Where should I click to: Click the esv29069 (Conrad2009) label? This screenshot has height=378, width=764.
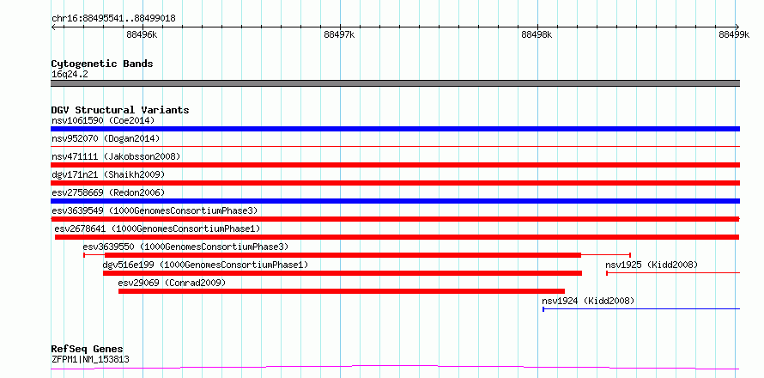coord(172,283)
